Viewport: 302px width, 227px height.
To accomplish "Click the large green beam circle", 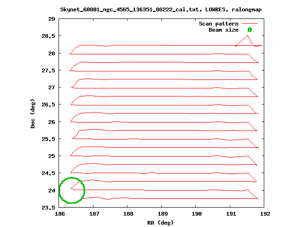I will pos(72,190).
